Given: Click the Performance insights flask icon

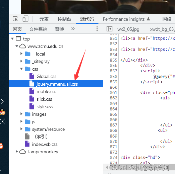Looking at the screenshot, I should pyautogui.click(x=148, y=19).
